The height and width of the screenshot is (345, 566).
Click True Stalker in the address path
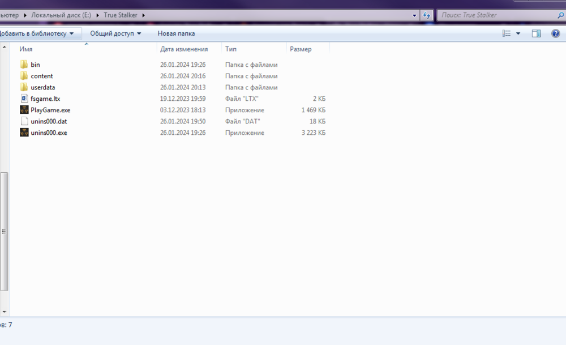[x=120, y=15]
